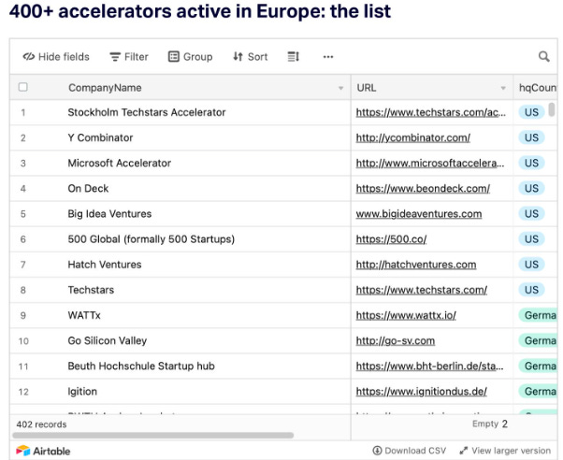Open the https://www.techstars.com/ link in row 8
This screenshot has height=460, width=563.
(x=422, y=290)
